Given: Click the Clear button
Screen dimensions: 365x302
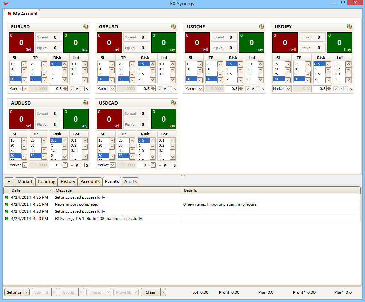Looking at the screenshot, I should [151, 292].
